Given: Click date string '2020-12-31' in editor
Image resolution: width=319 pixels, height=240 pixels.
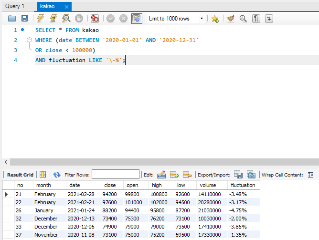Looking at the screenshot, I should click(x=179, y=40).
